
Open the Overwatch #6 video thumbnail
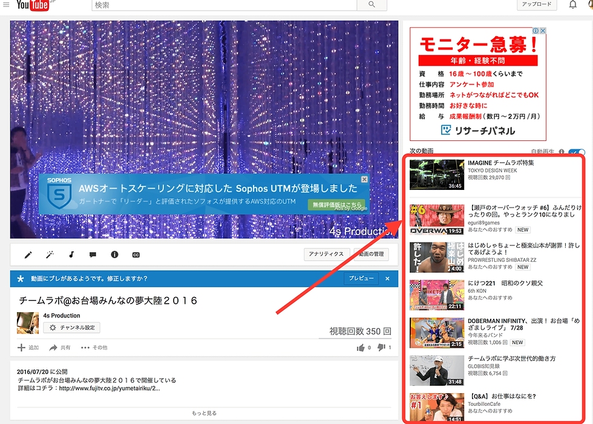437,220
